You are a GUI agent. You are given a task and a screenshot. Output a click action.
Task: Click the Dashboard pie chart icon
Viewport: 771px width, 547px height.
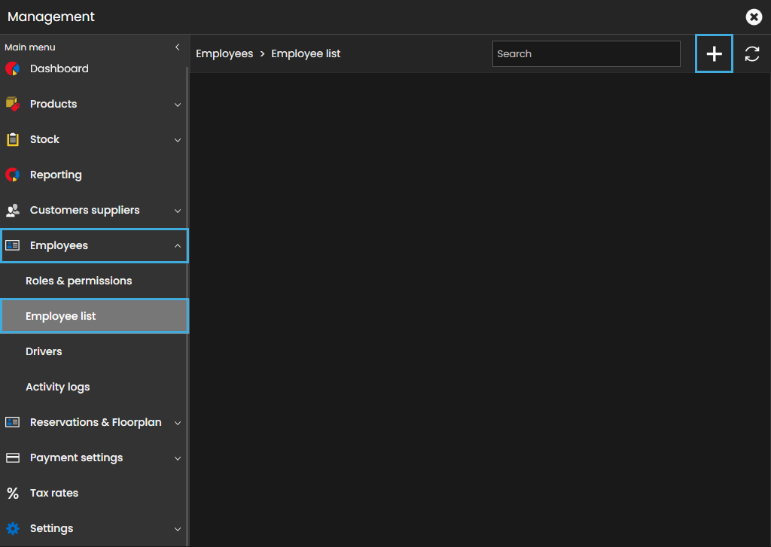point(12,68)
